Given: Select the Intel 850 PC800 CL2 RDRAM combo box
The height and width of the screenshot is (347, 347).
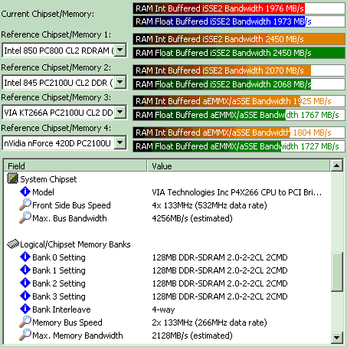Looking at the screenshot, I should 64,51.
